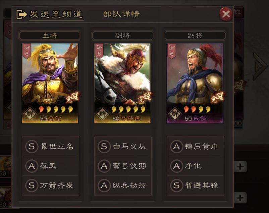Select the 净化 A skill

point(196,166)
